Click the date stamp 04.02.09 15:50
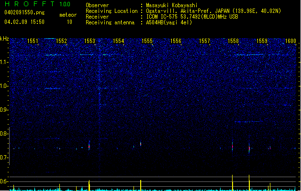 point(24,22)
